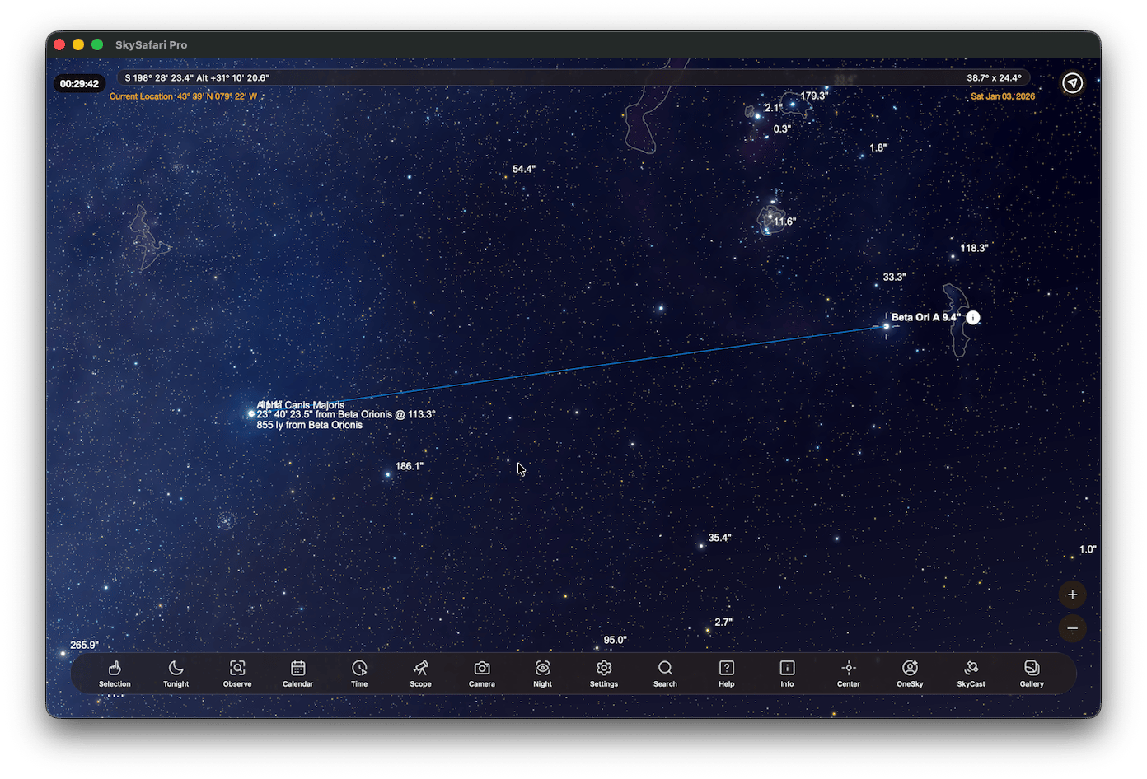Zoom in with the plus button
The width and height of the screenshot is (1147, 779).
click(x=1072, y=595)
